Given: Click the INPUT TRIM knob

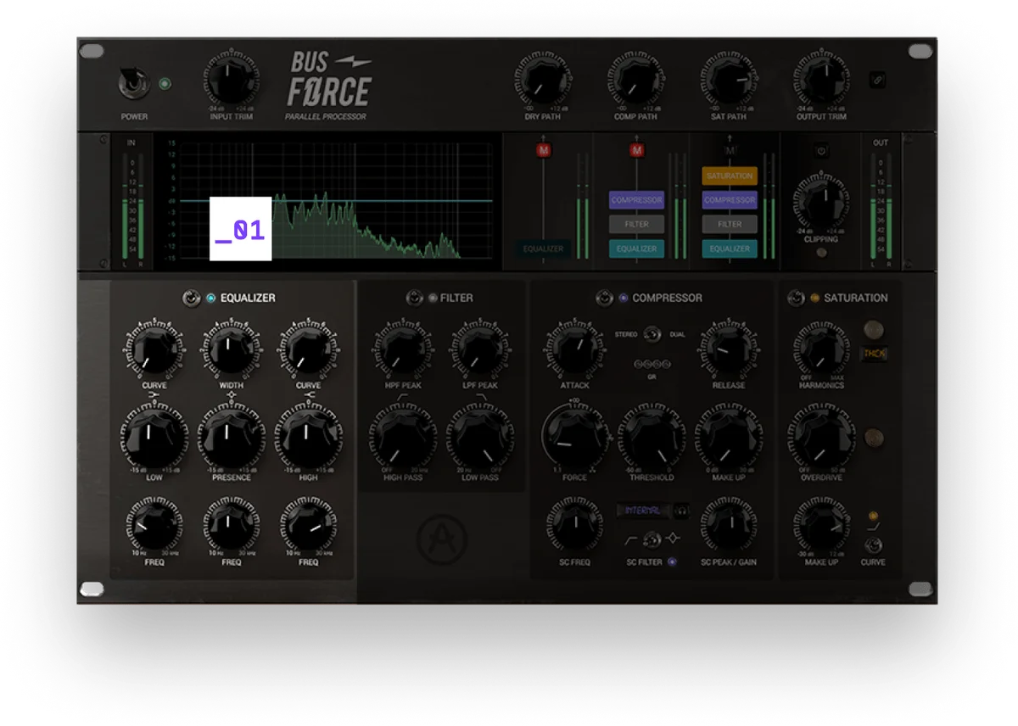Looking at the screenshot, I should point(232,81).
